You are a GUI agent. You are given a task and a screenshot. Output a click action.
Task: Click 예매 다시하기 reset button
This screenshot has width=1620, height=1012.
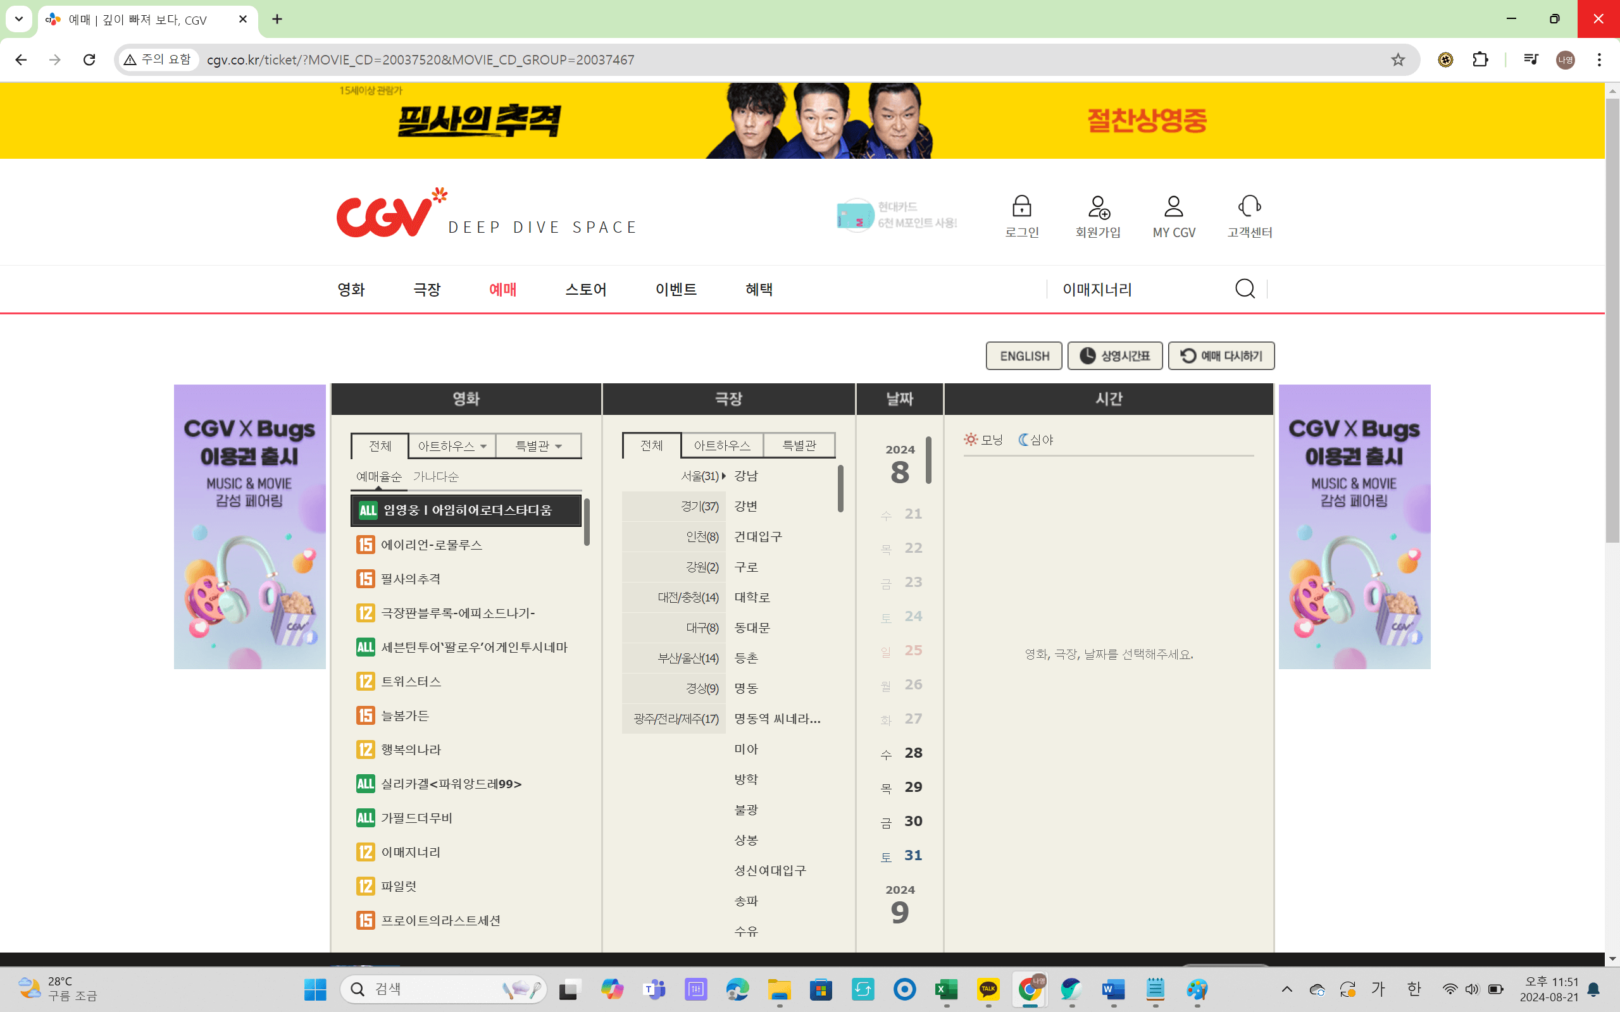coord(1221,355)
